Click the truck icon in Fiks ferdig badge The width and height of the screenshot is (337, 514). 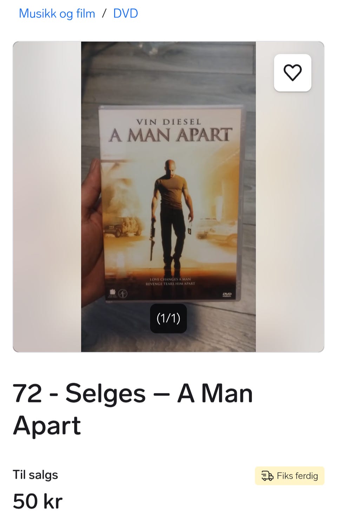coord(267,476)
